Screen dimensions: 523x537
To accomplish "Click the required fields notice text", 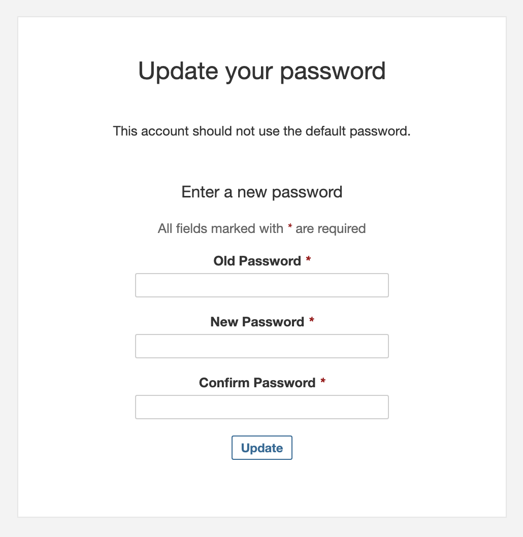I will [x=261, y=228].
